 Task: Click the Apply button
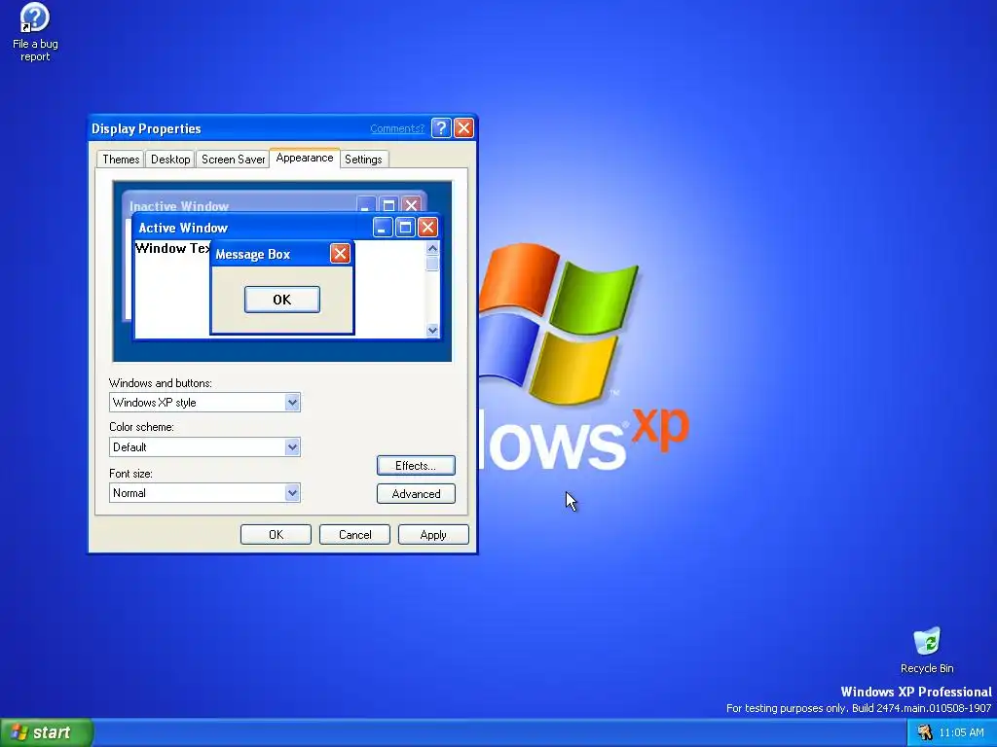tap(433, 535)
